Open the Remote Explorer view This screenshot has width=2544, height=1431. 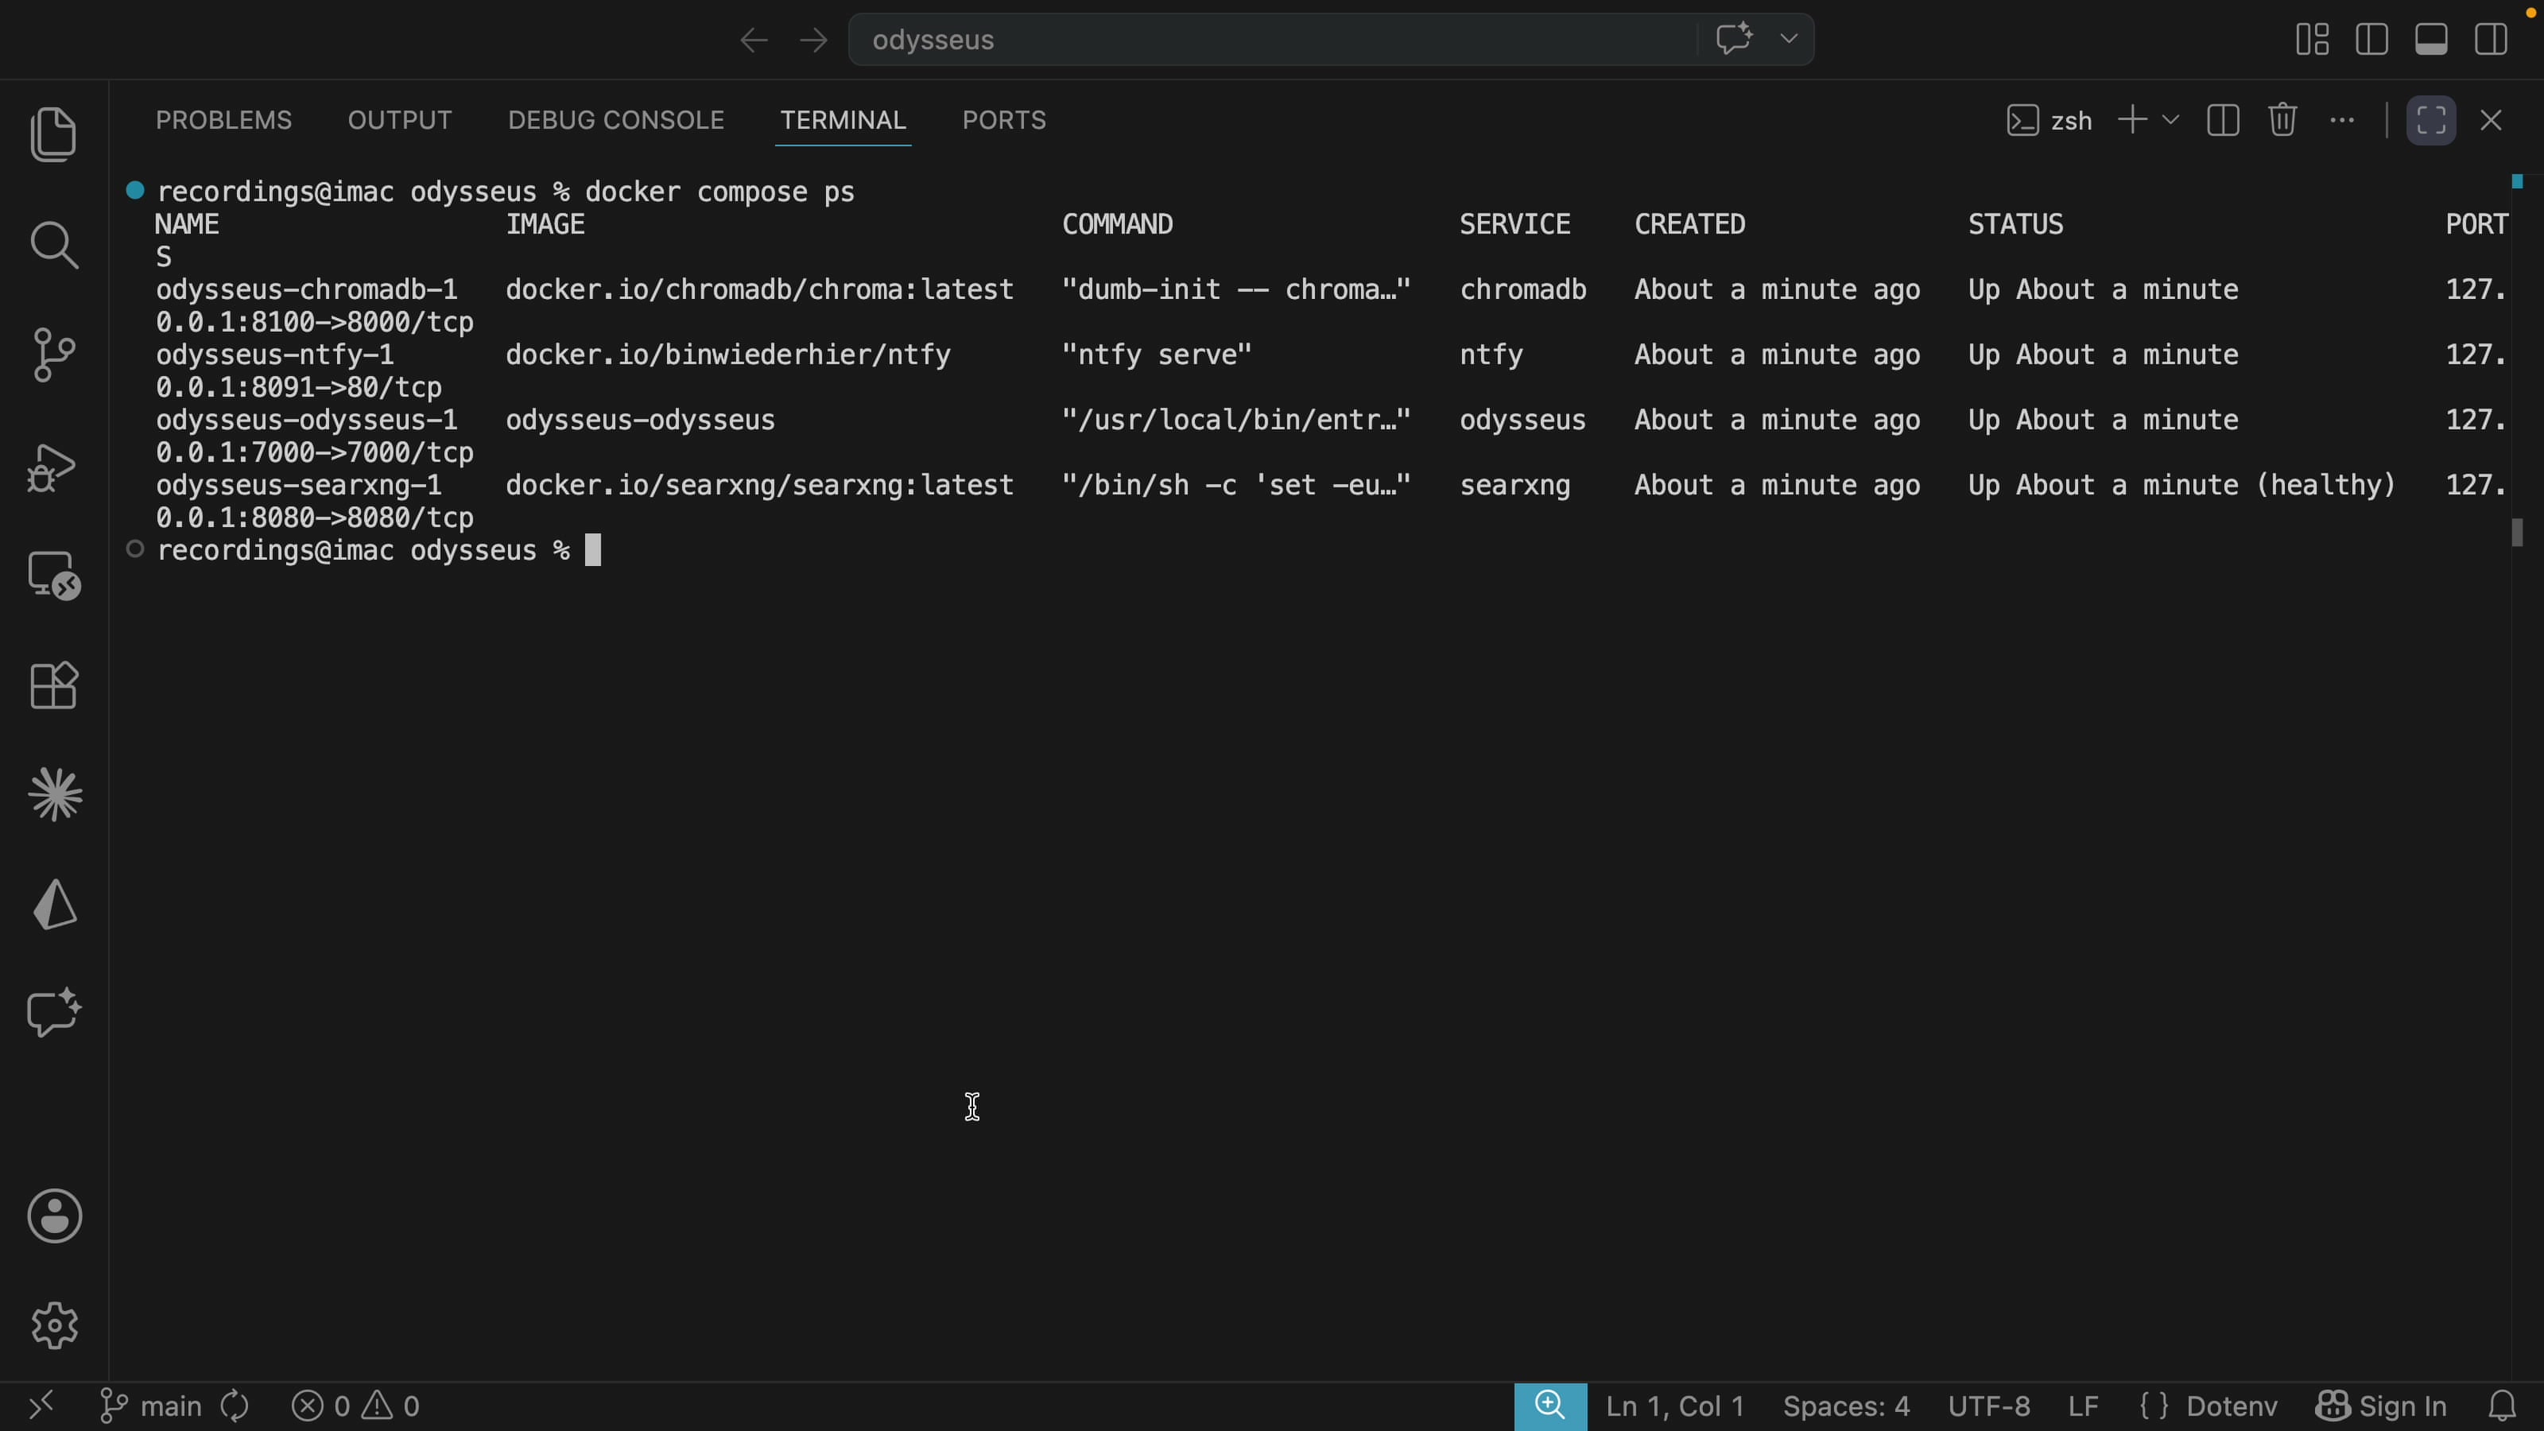pyautogui.click(x=54, y=576)
